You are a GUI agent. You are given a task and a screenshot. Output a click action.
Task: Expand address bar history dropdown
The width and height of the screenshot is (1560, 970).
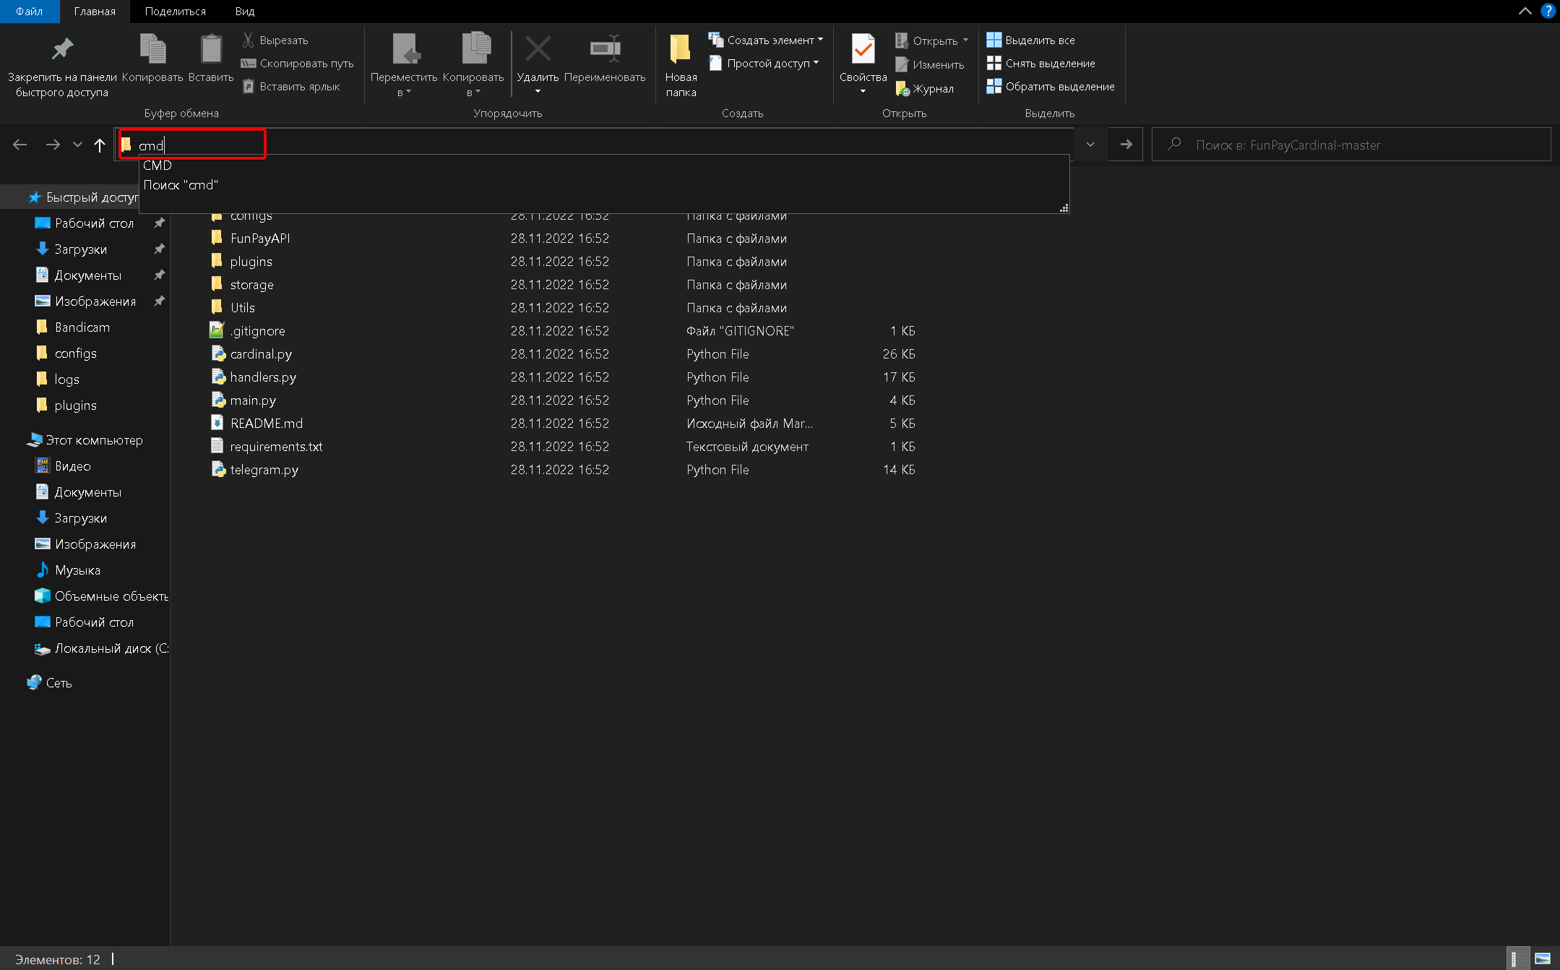click(x=1090, y=145)
